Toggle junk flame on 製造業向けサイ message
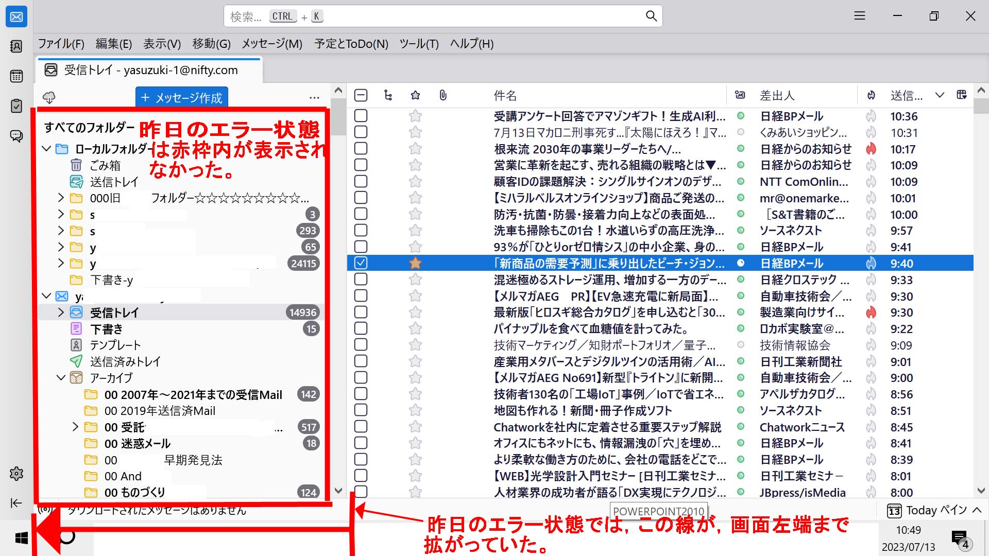This screenshot has height=556, width=989. (871, 312)
